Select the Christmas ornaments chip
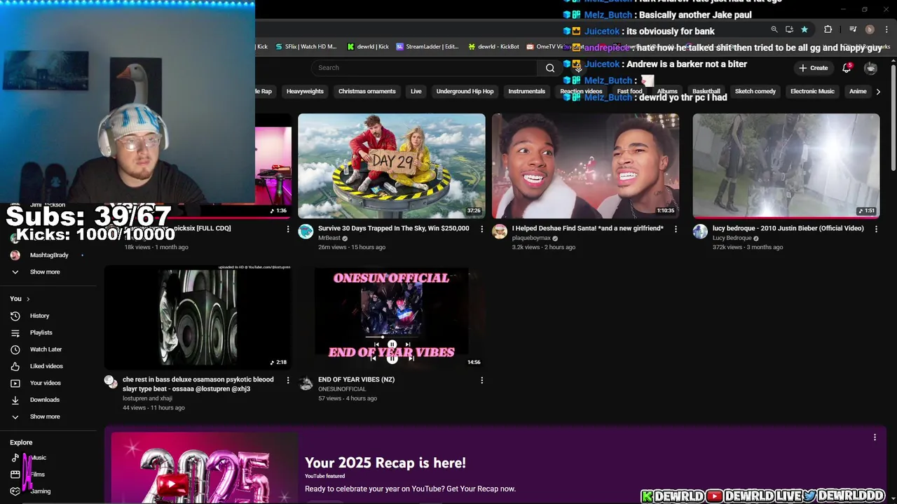The height and width of the screenshot is (504, 897). pos(367,92)
